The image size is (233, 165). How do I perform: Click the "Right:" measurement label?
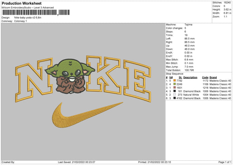tap(169, 42)
